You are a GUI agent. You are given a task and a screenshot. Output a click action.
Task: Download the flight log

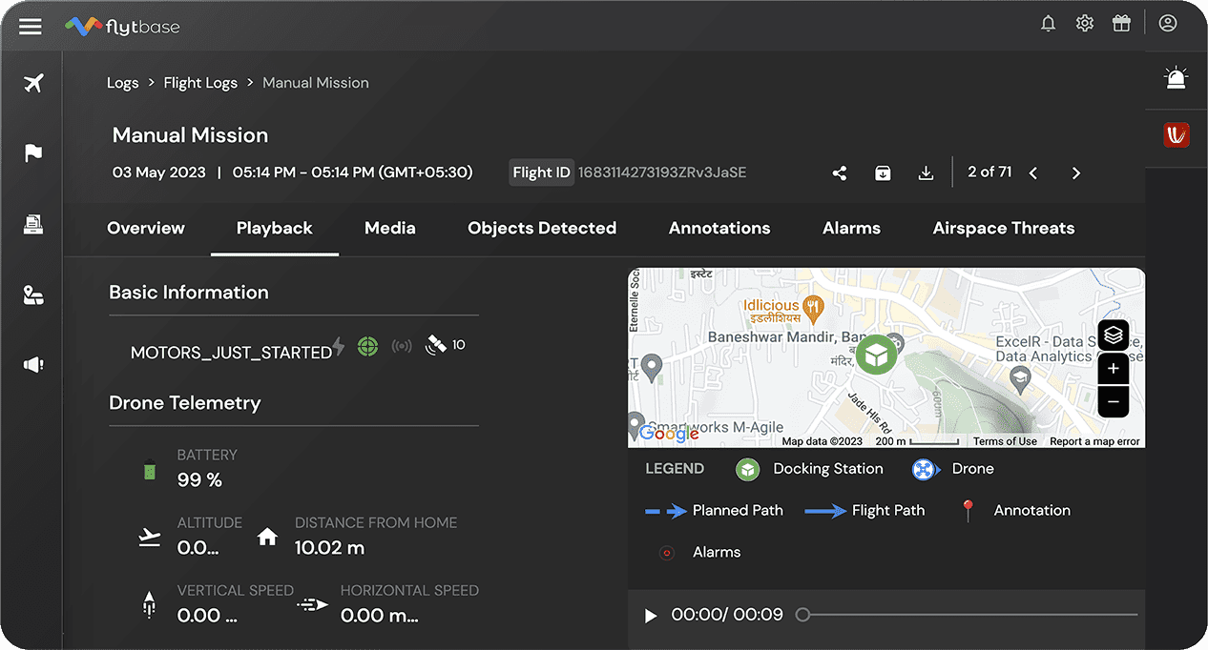926,173
